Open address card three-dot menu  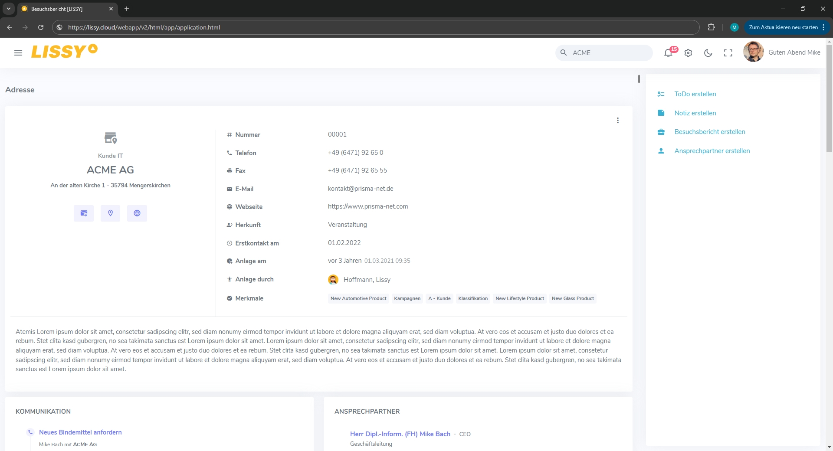tap(618, 121)
